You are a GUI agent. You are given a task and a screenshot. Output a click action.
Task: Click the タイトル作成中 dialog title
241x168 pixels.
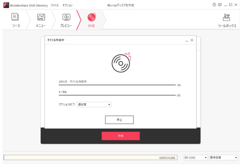(x=56, y=40)
